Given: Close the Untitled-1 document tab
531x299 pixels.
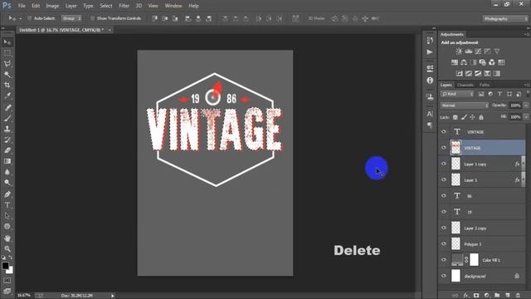Looking at the screenshot, I should (110, 30).
